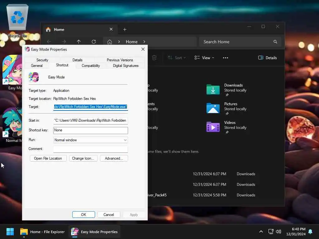Screen dimensions: 319x239
Task: Open the volume control in system tray
Action: coord(279,232)
